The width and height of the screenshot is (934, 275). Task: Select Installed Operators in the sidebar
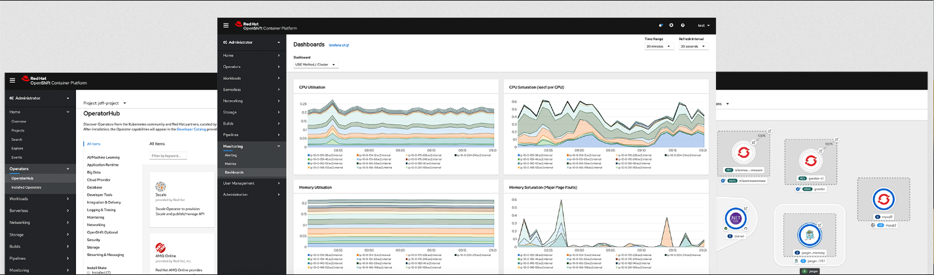pos(26,187)
